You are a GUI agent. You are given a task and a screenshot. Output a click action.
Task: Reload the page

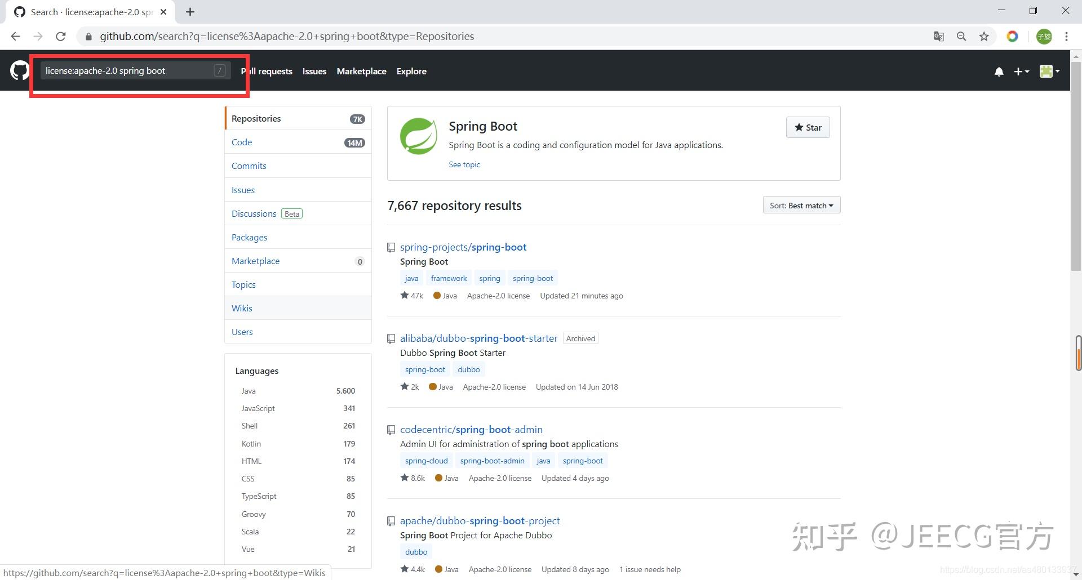pyautogui.click(x=61, y=37)
